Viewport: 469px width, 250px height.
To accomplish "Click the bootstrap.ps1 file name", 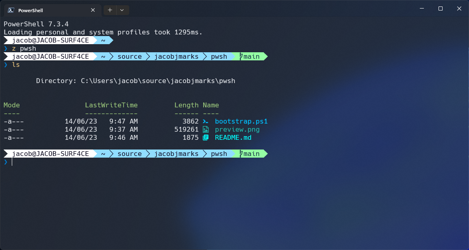I will (241, 122).
